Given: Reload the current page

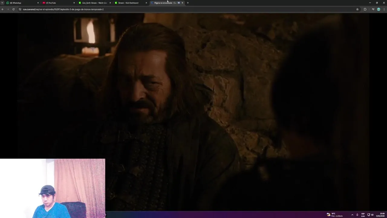Looking at the screenshot, I should tap(13, 9).
